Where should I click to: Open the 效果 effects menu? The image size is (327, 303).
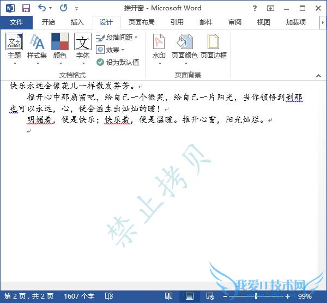click(x=110, y=50)
